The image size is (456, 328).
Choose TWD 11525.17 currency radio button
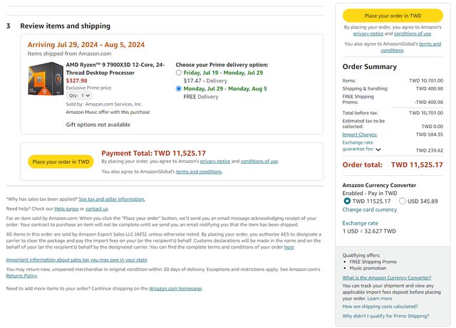point(347,201)
